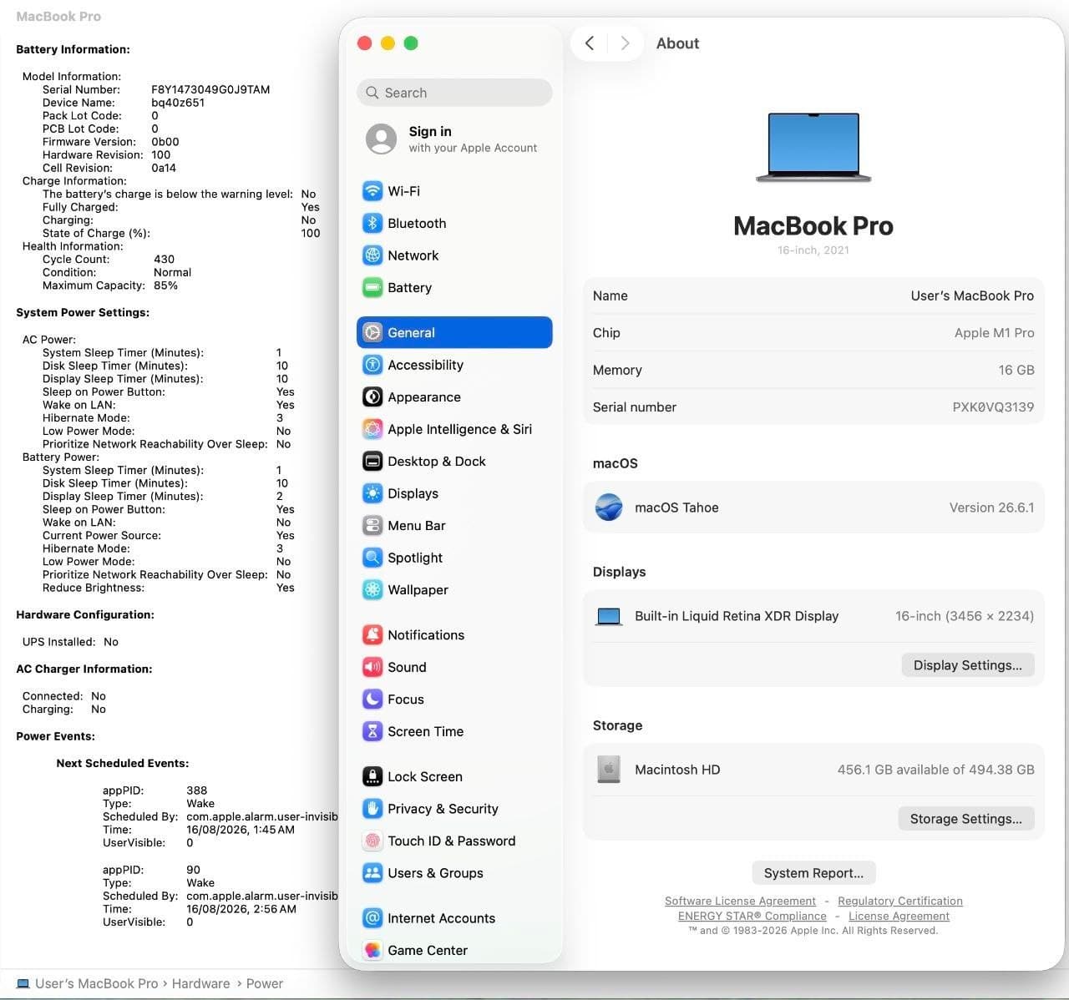
Task: Select the Desktop & Dock icon
Action: (372, 461)
